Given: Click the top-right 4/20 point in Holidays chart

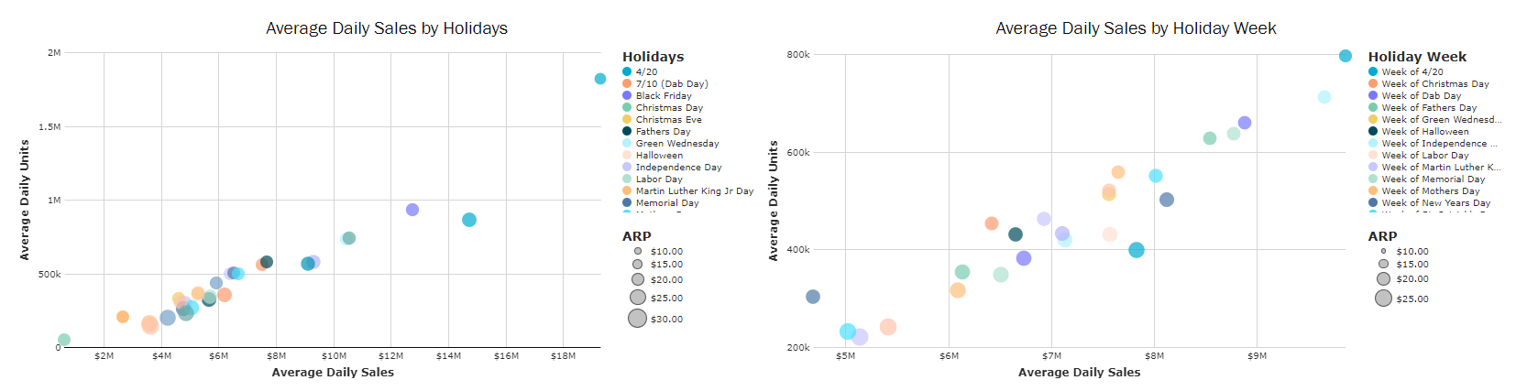Looking at the screenshot, I should click(600, 79).
